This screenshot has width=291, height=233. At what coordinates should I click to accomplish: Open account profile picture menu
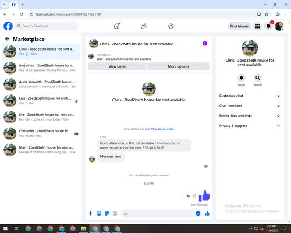coord(279,26)
